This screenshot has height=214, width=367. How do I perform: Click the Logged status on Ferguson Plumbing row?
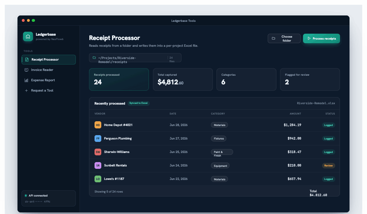[328, 139]
